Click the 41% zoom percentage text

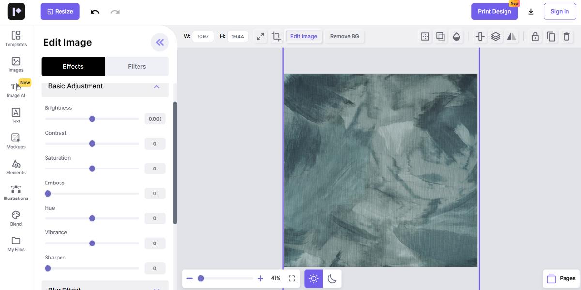275,278
